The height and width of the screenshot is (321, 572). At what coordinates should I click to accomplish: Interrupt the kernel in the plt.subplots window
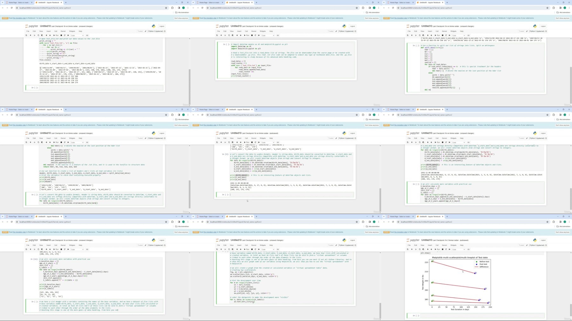click(252, 249)
